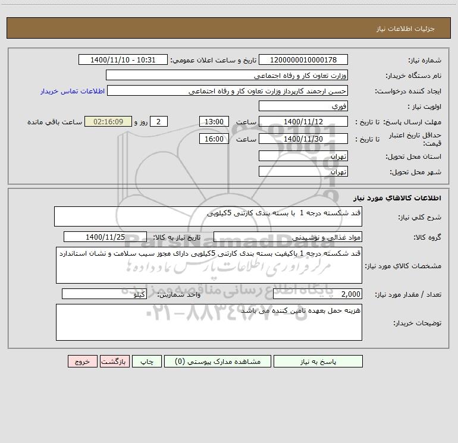This screenshot has width=458, height=443.
Task: Open 'مشاهده مدارک پیوستی (0)' attachments button
Action: click(218, 361)
